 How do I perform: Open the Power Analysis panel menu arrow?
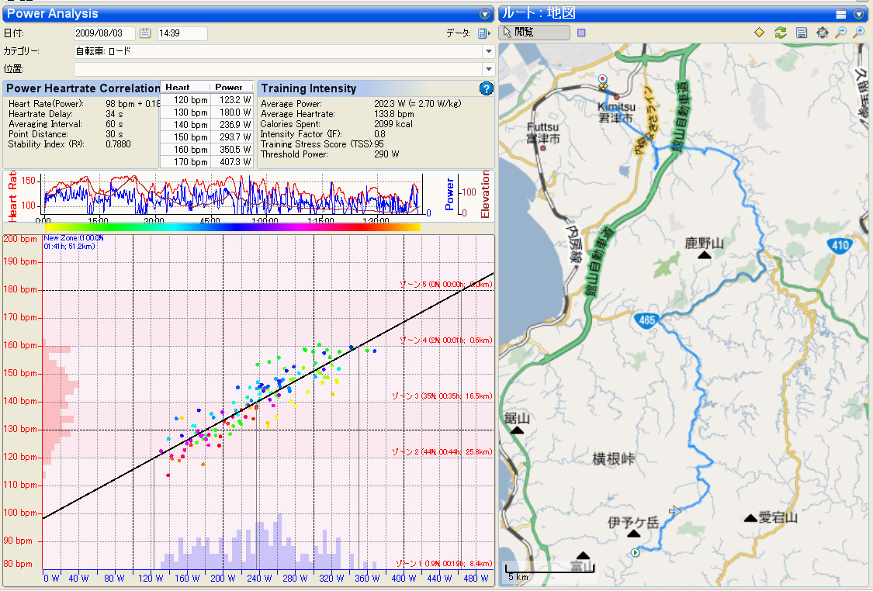pos(485,14)
